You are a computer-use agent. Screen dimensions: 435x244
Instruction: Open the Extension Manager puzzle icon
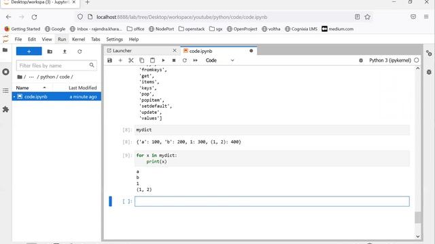5,109
